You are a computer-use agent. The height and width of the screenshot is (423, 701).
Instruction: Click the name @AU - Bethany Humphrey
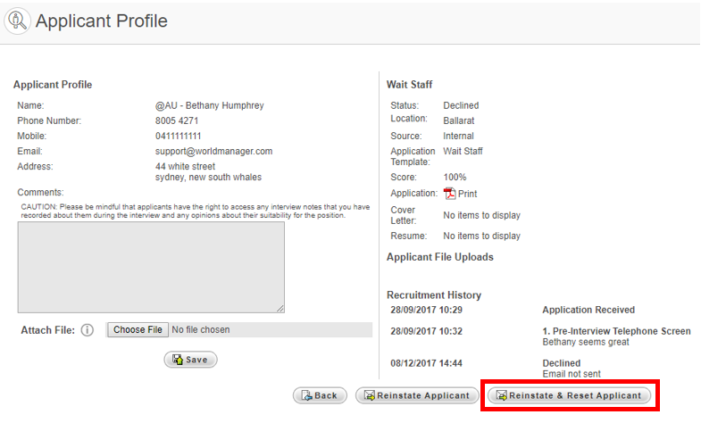[x=209, y=105]
